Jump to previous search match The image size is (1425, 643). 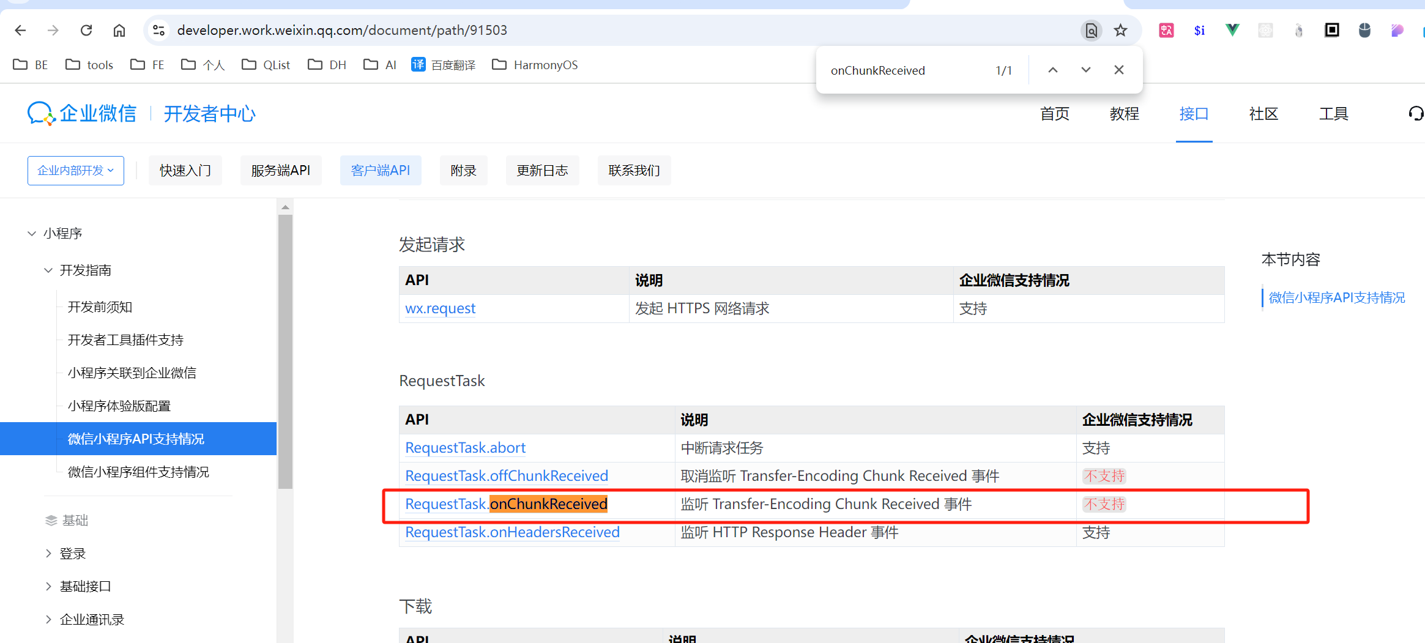click(x=1053, y=69)
